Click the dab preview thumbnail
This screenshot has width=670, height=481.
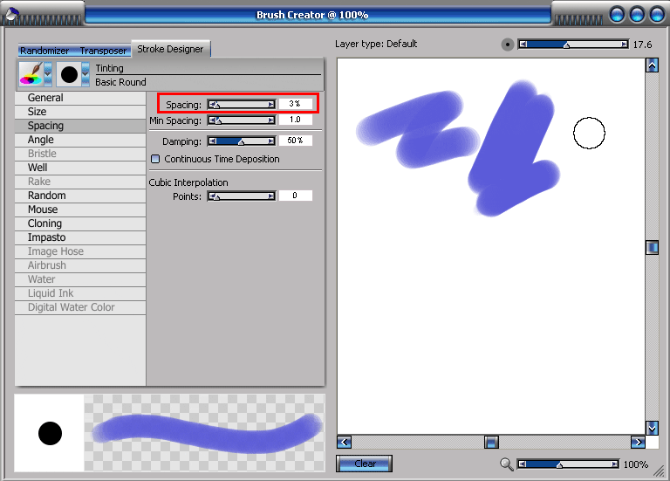[50, 433]
